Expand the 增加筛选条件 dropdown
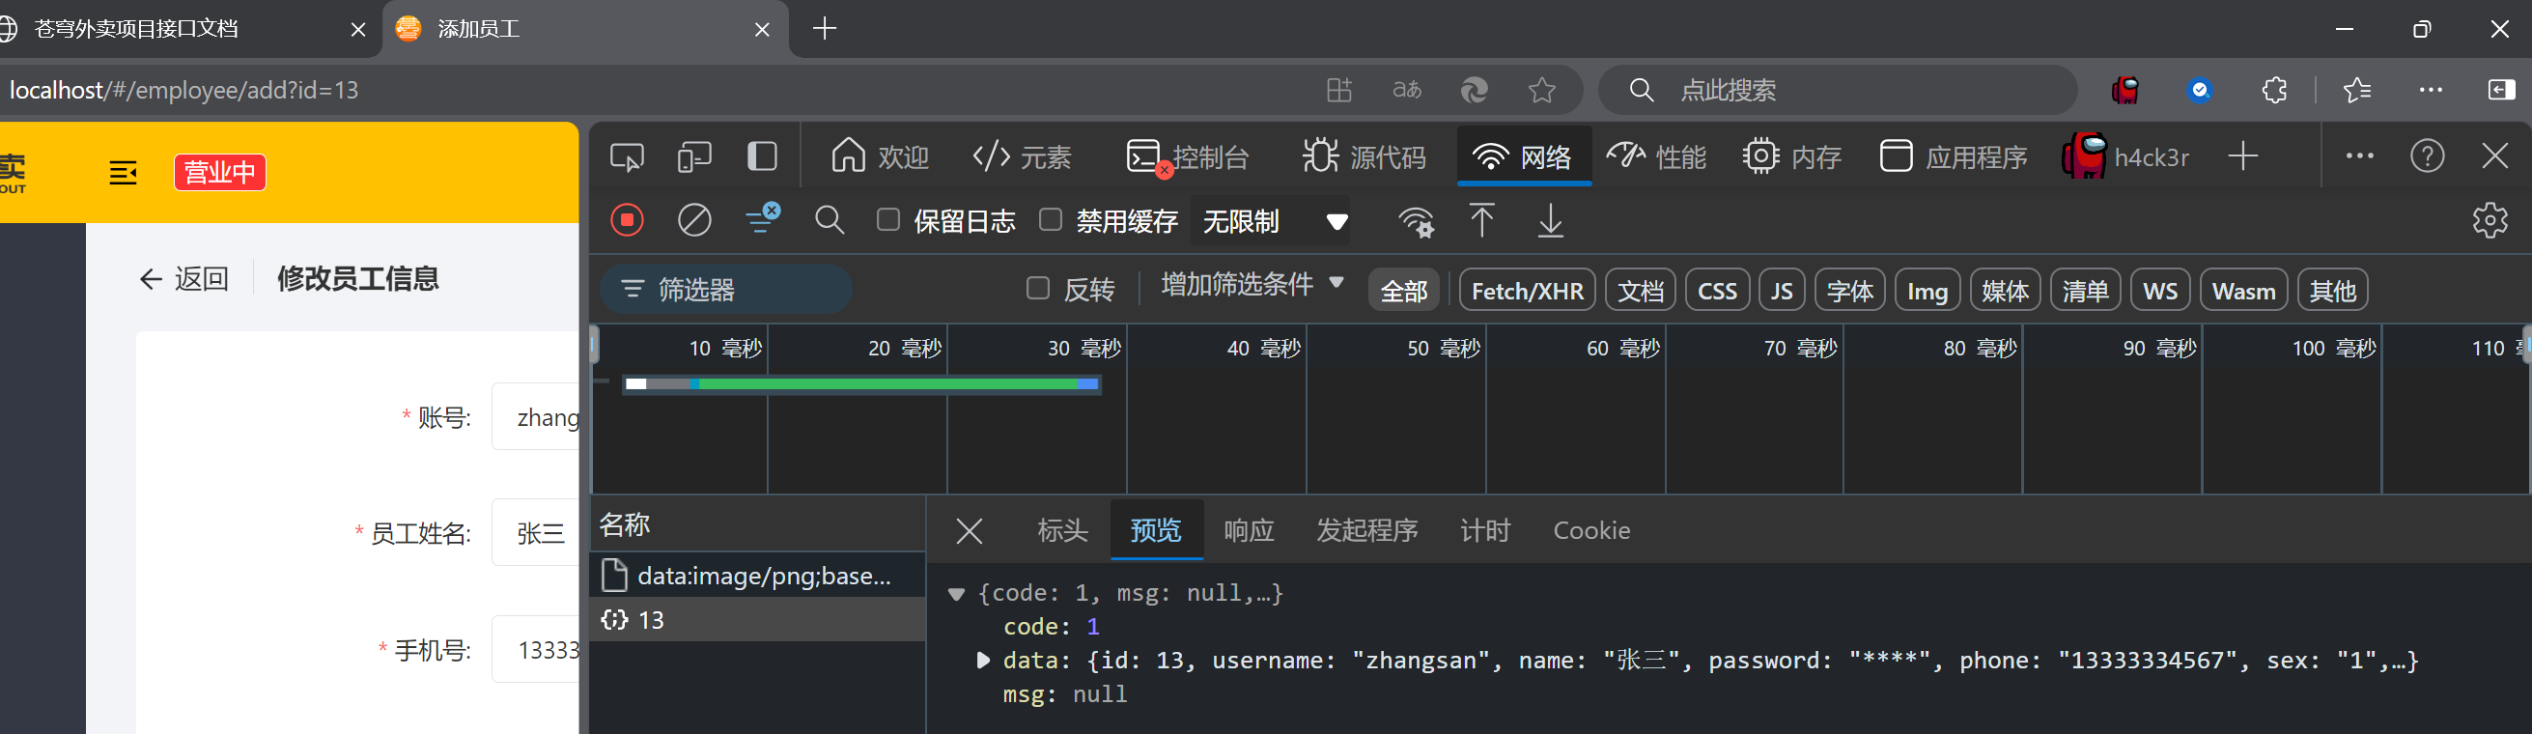 click(1252, 285)
